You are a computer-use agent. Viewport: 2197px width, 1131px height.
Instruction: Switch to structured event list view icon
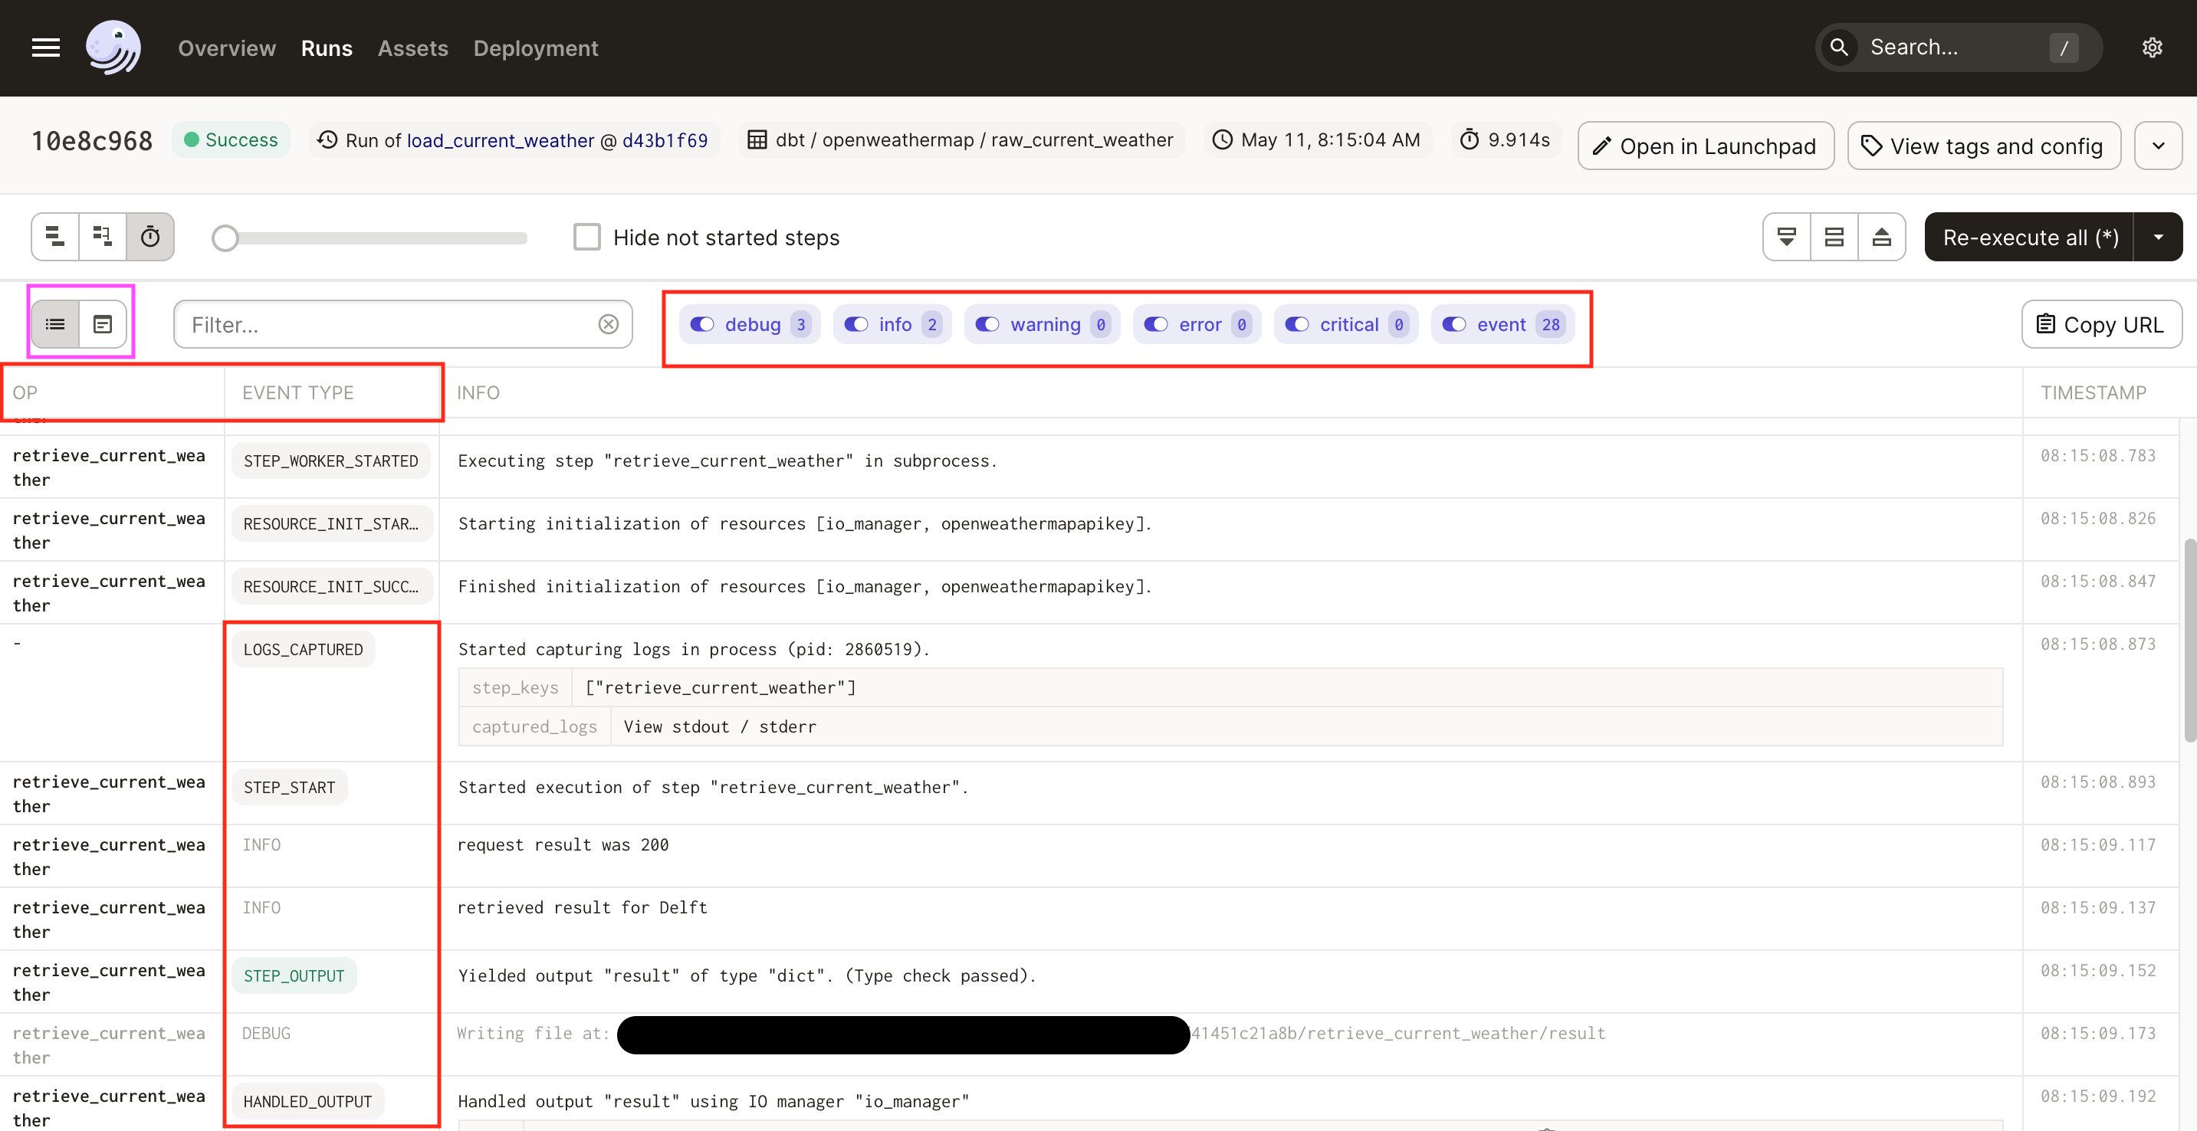pyautogui.click(x=55, y=324)
